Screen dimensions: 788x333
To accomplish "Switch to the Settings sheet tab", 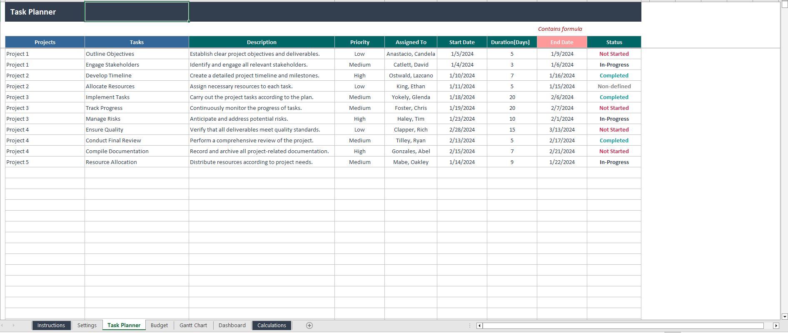I will pos(87,326).
